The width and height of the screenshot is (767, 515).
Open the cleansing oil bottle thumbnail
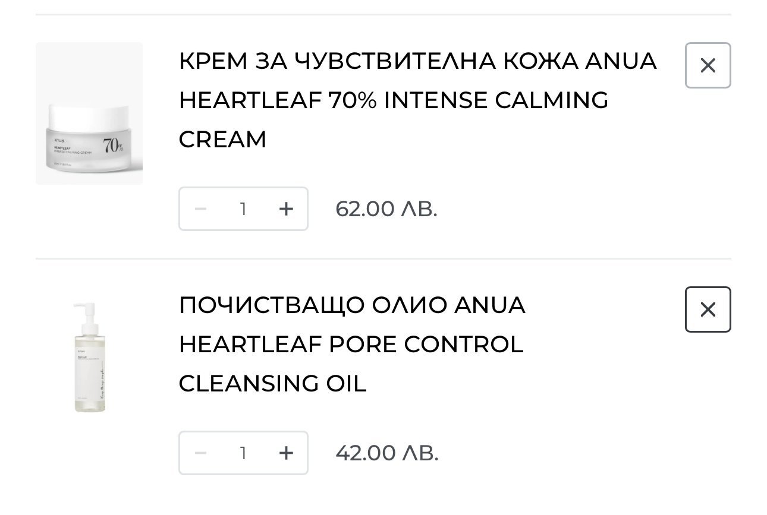click(x=89, y=358)
